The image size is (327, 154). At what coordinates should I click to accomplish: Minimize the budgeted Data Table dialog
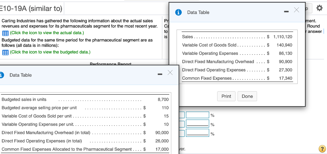(x=160, y=74)
